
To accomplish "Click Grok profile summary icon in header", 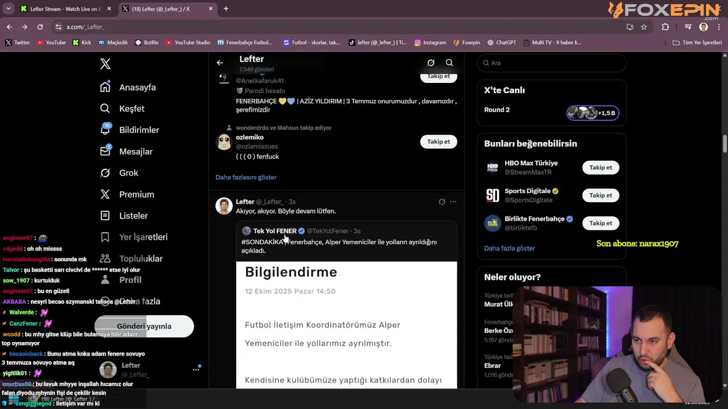I will coord(431,63).
